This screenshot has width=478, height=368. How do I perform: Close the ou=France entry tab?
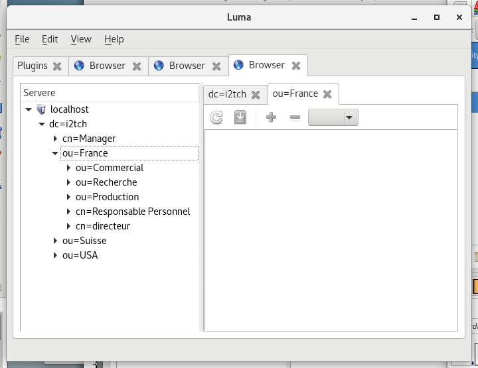click(327, 94)
